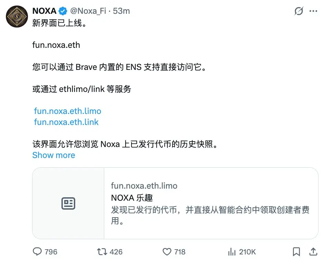This screenshot has height=263, width=323.
Task: Open the fun.noxa.eth.link link
Action: coord(66,122)
